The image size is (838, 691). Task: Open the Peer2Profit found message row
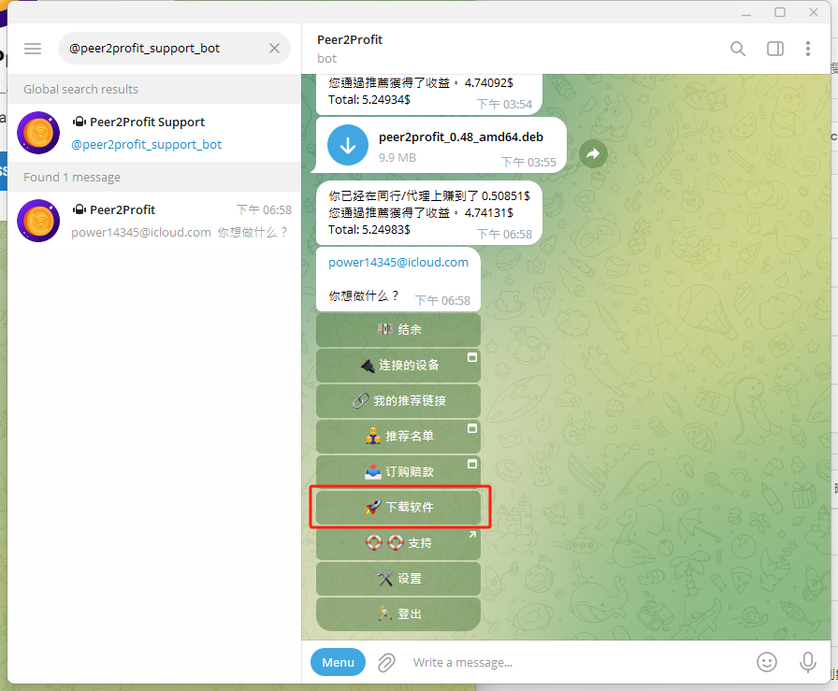tap(154, 221)
